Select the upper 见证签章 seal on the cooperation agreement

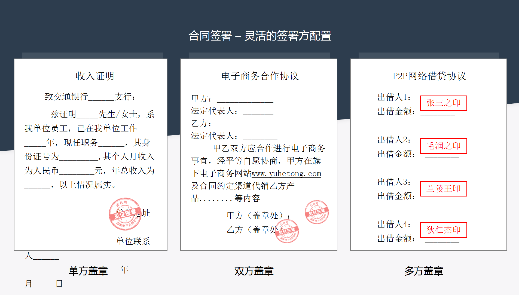(x=316, y=212)
